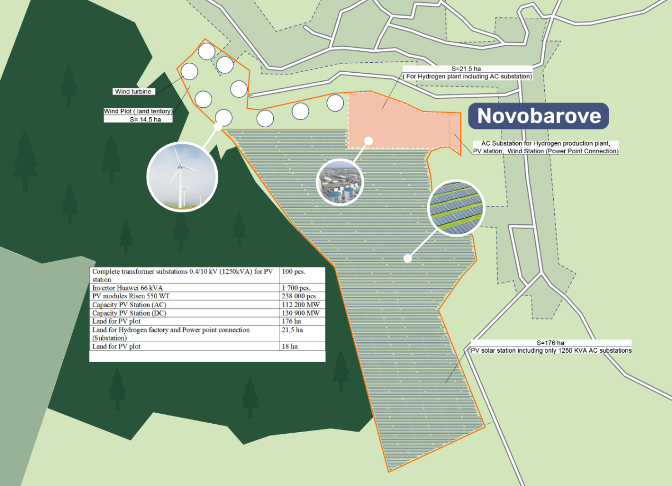Screen dimensions: 672x486
Task: Click the Novobarove place name label
Action: [x=538, y=116]
